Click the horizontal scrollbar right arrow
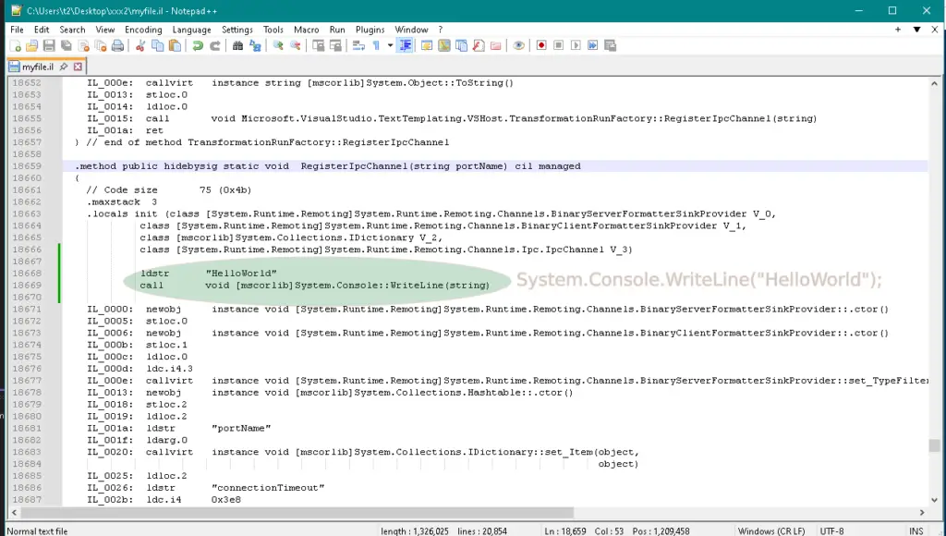Image resolution: width=946 pixels, height=536 pixels. coord(923,513)
